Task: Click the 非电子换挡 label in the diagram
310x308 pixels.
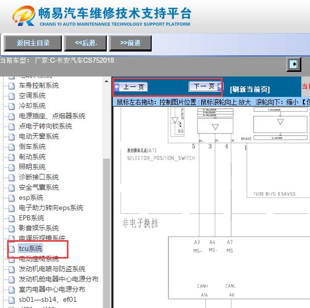Action: (140, 223)
